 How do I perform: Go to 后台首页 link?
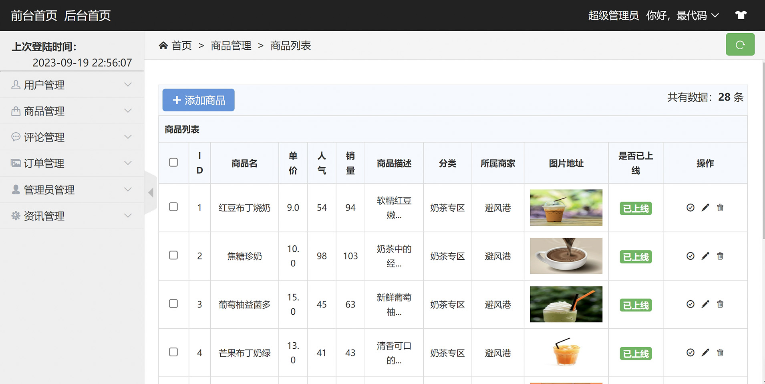[87, 16]
